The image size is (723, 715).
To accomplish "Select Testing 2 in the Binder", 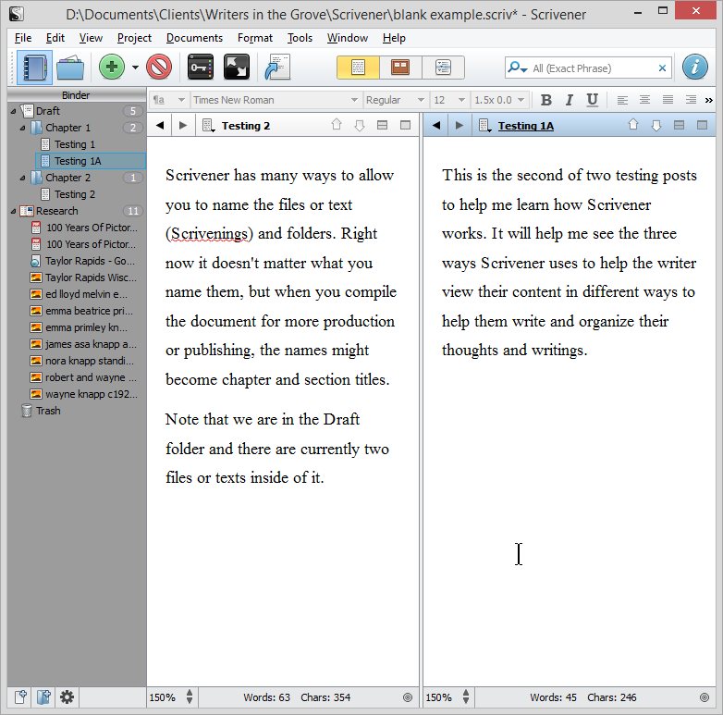I will tap(74, 194).
